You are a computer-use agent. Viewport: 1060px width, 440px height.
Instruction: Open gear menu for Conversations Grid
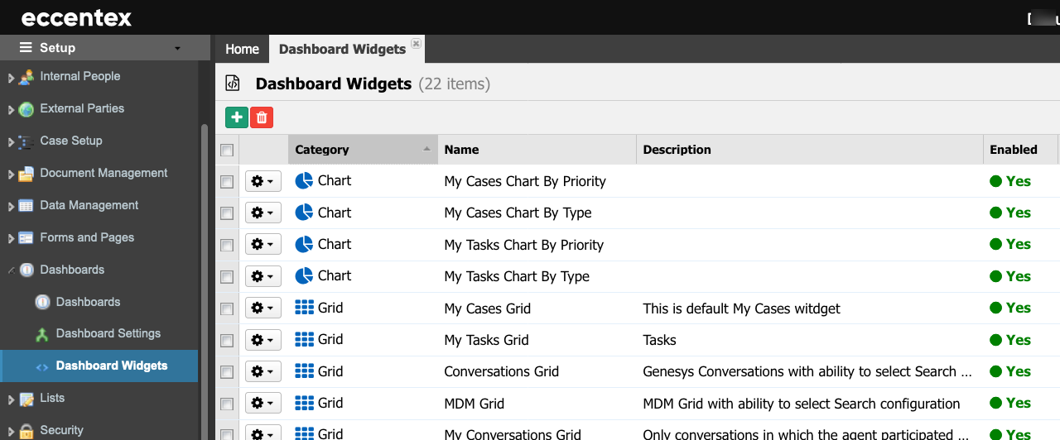[263, 371]
